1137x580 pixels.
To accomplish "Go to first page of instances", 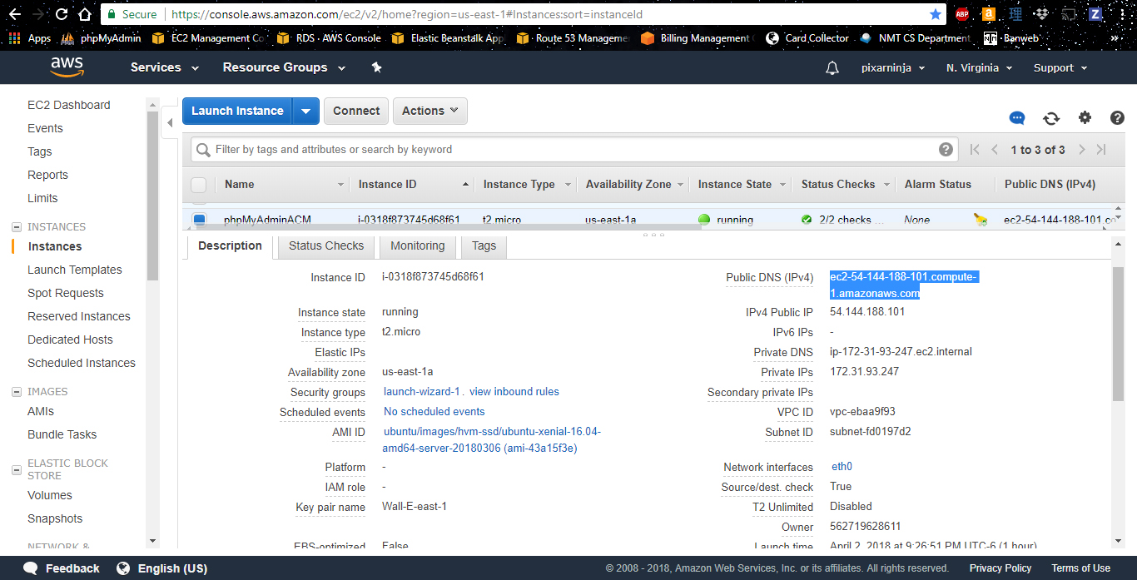I will 975,150.
